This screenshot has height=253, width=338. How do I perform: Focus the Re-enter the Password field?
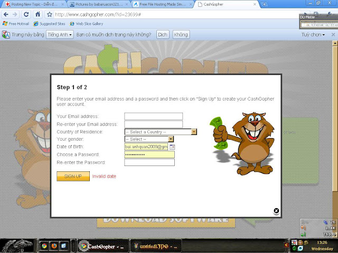[x=149, y=162]
